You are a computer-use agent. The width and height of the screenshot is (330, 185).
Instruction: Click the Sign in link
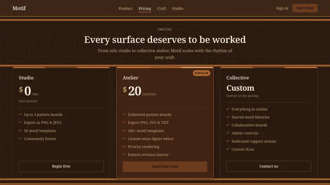click(282, 8)
